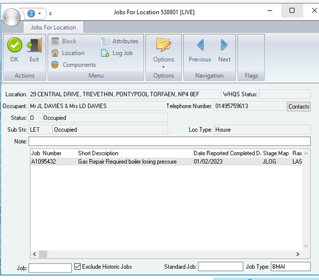Click the Exit door icon
The width and height of the screenshot is (319, 280).
[x=34, y=45]
